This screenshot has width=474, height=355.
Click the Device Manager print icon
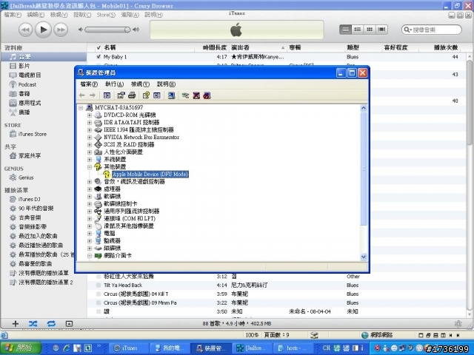click(132, 95)
